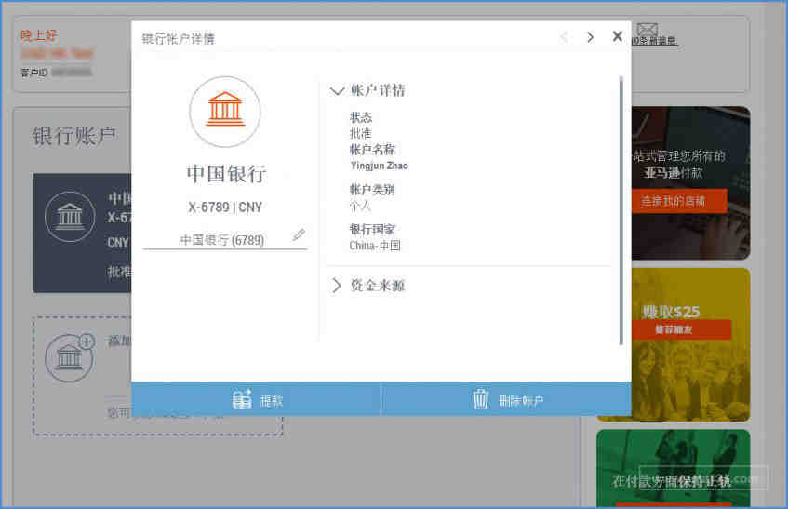Click the 提款 withdraw button
788x509 pixels.
256,399
